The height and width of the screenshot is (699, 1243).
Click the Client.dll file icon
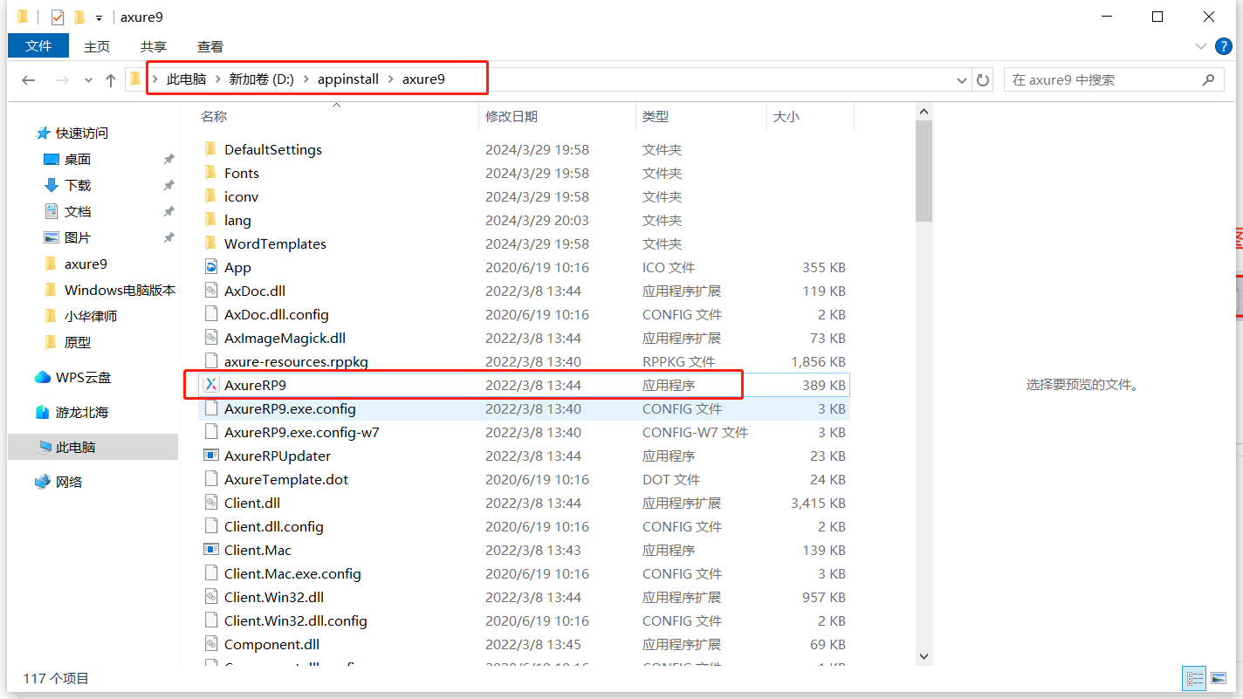tap(210, 503)
